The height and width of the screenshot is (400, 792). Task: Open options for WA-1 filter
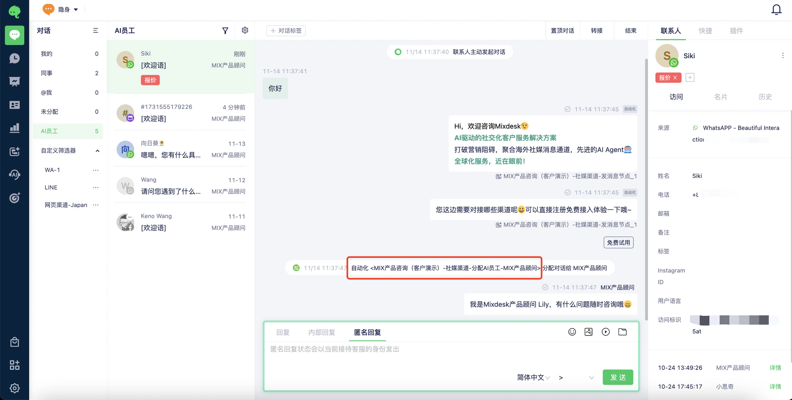[x=96, y=170]
